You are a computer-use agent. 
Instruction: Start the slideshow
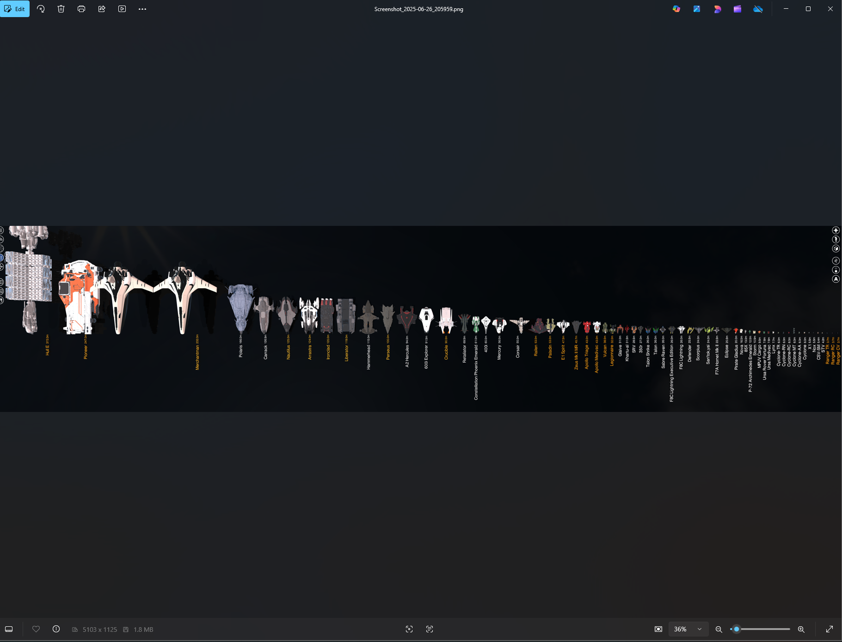[x=122, y=9]
